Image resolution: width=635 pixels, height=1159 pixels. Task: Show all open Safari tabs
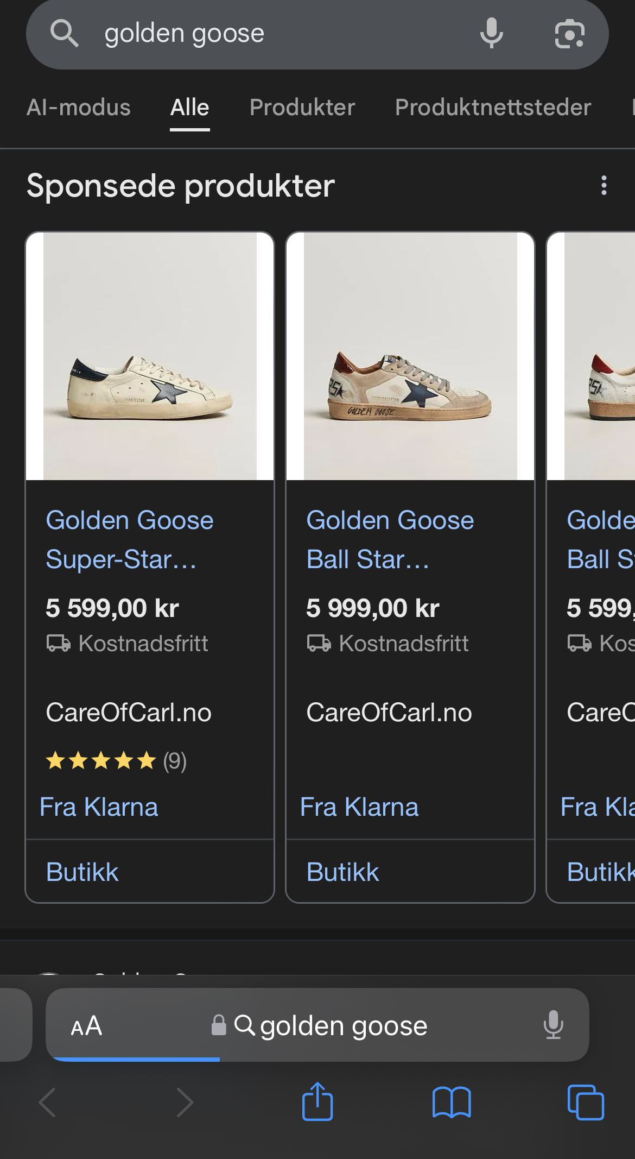[x=586, y=1103]
